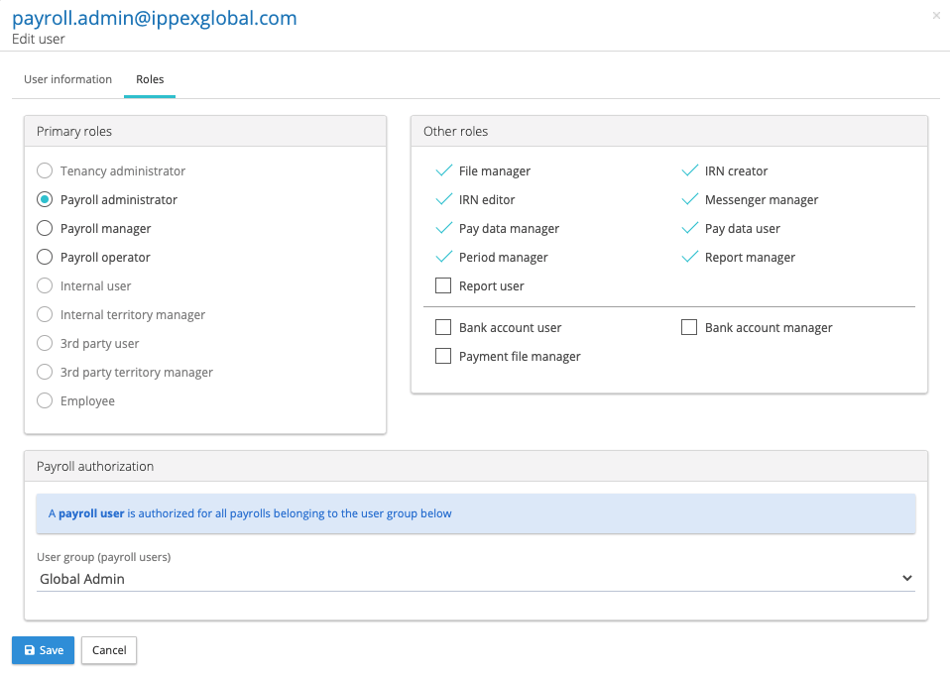Select the Payroll manager radio button
This screenshot has width=950, height=674.
[x=45, y=229]
